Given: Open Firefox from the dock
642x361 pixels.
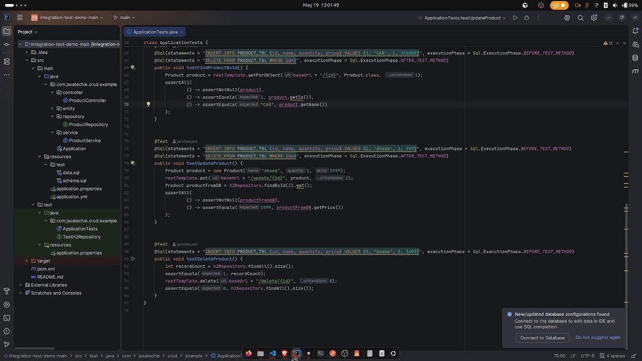Looking at the screenshot, I should pos(248,353).
